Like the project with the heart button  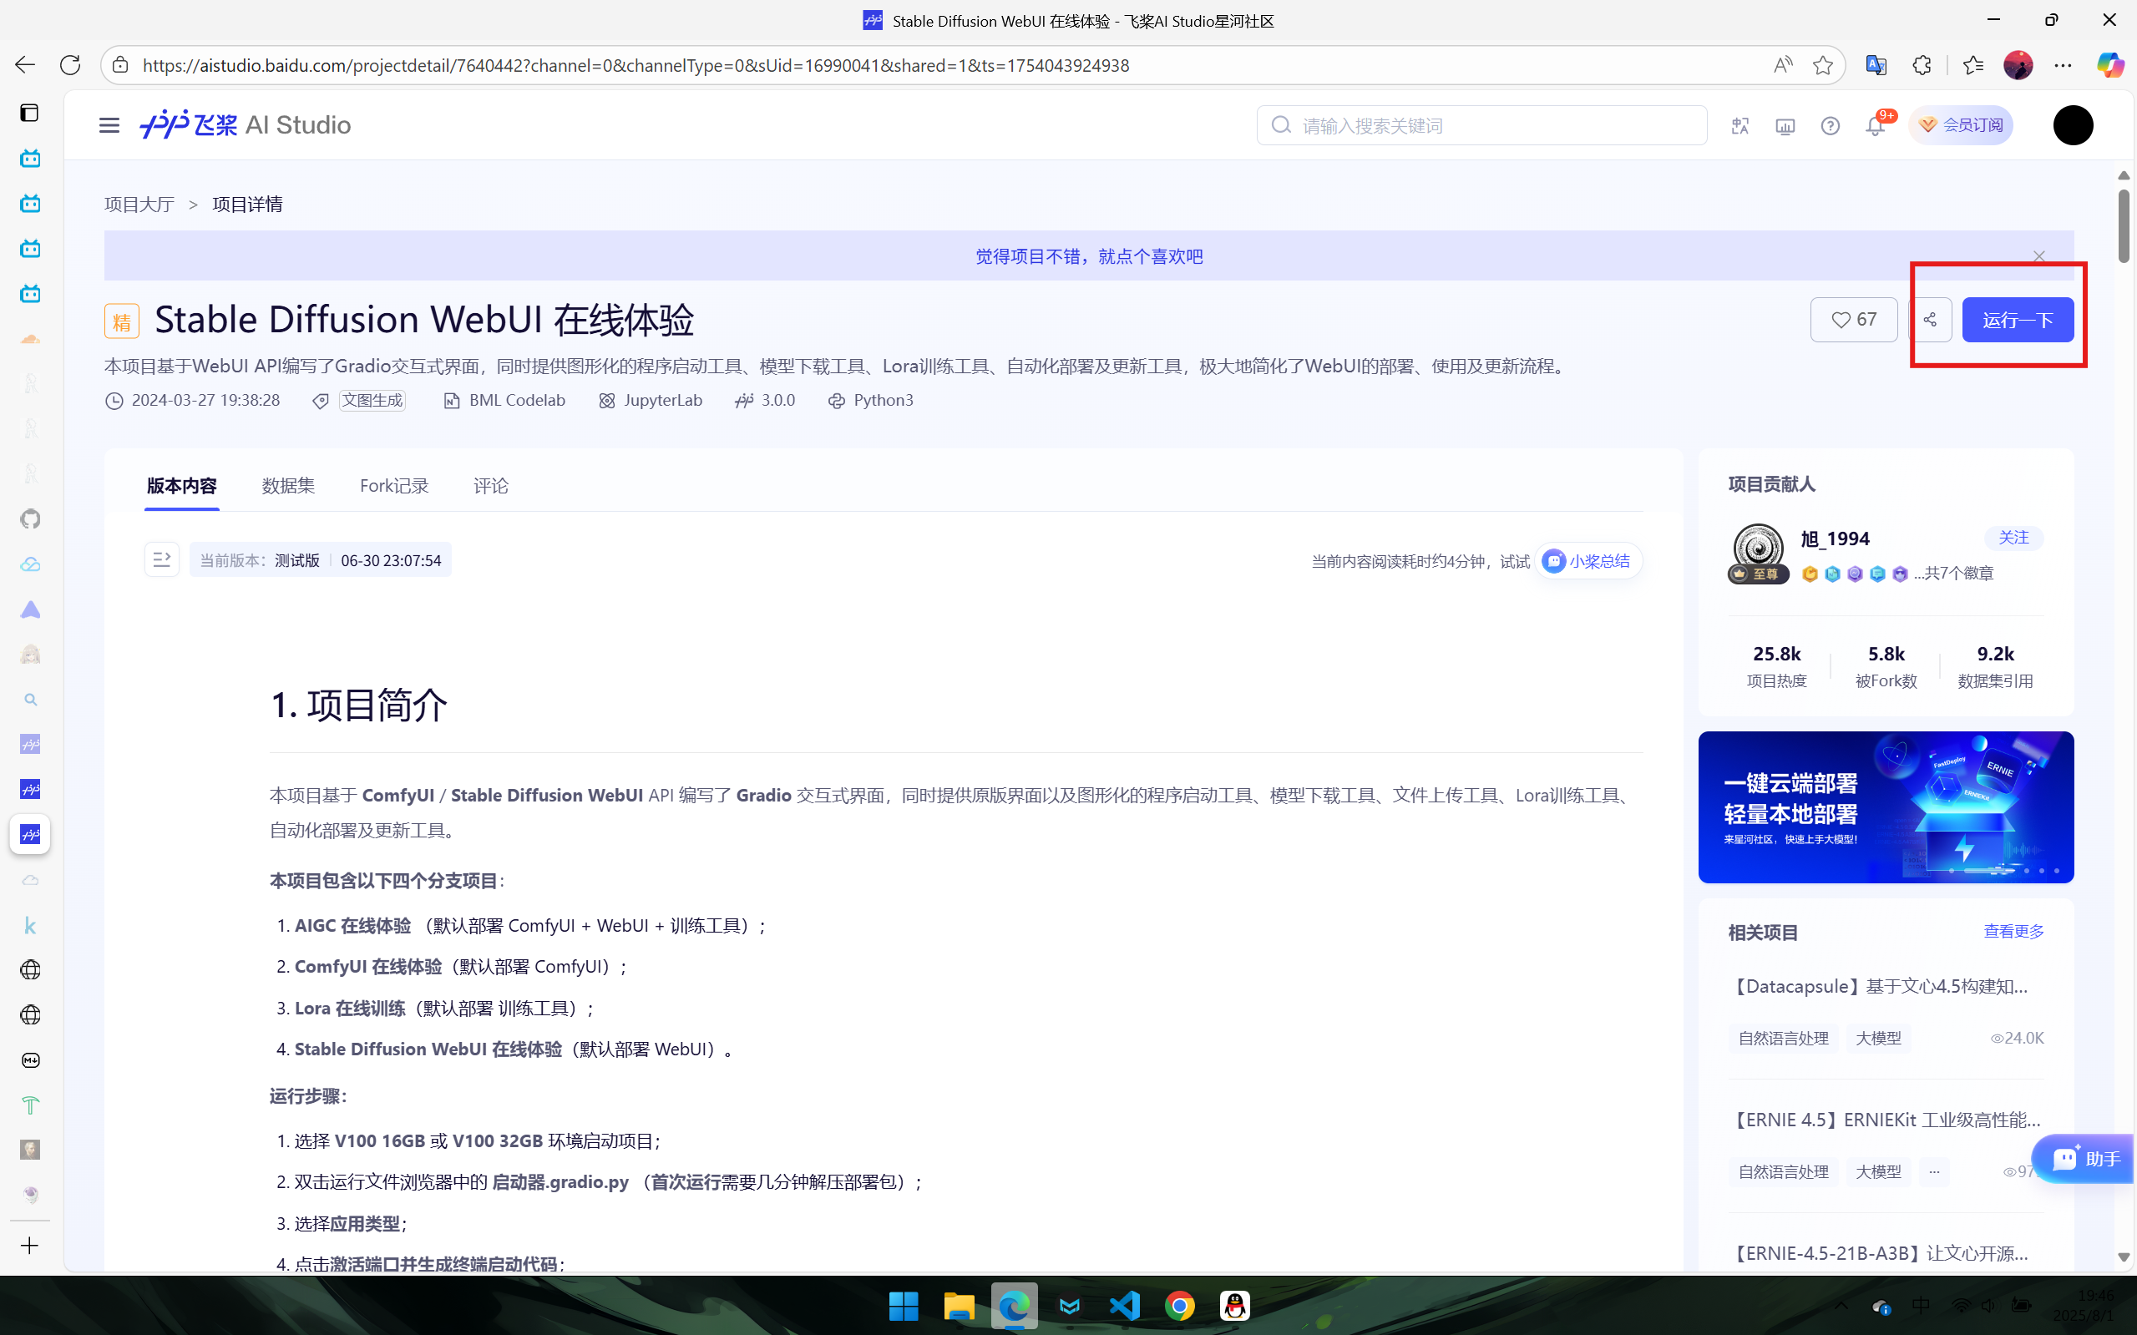click(x=1853, y=320)
